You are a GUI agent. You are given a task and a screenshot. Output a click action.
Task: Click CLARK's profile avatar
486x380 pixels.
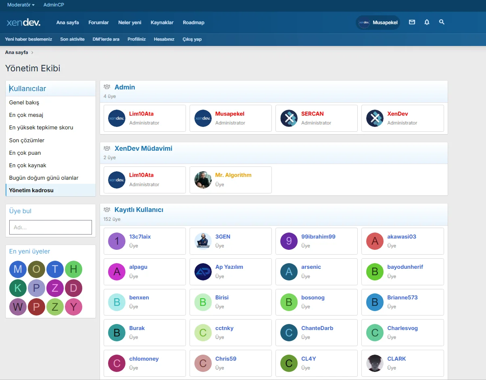(375, 363)
